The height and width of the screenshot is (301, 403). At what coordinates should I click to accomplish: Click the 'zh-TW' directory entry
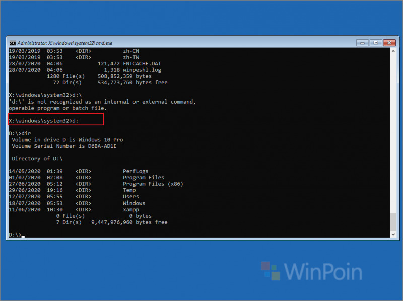[x=131, y=57]
